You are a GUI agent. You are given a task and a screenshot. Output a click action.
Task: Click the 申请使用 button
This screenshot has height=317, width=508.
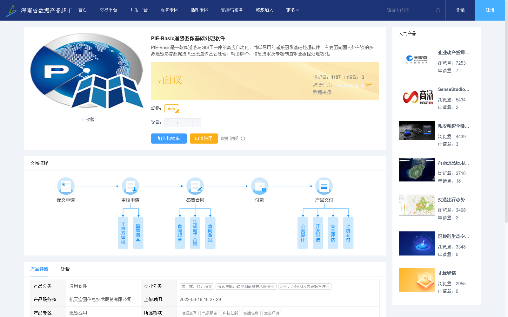click(204, 139)
